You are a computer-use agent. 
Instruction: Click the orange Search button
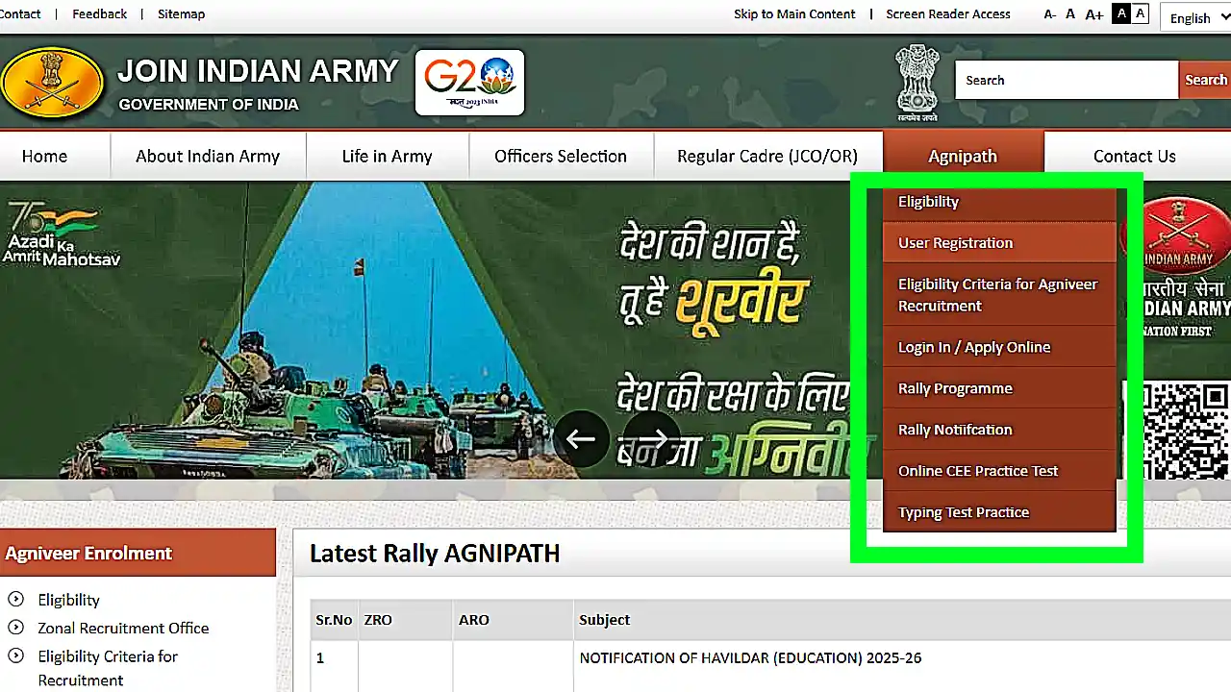[x=1205, y=80]
